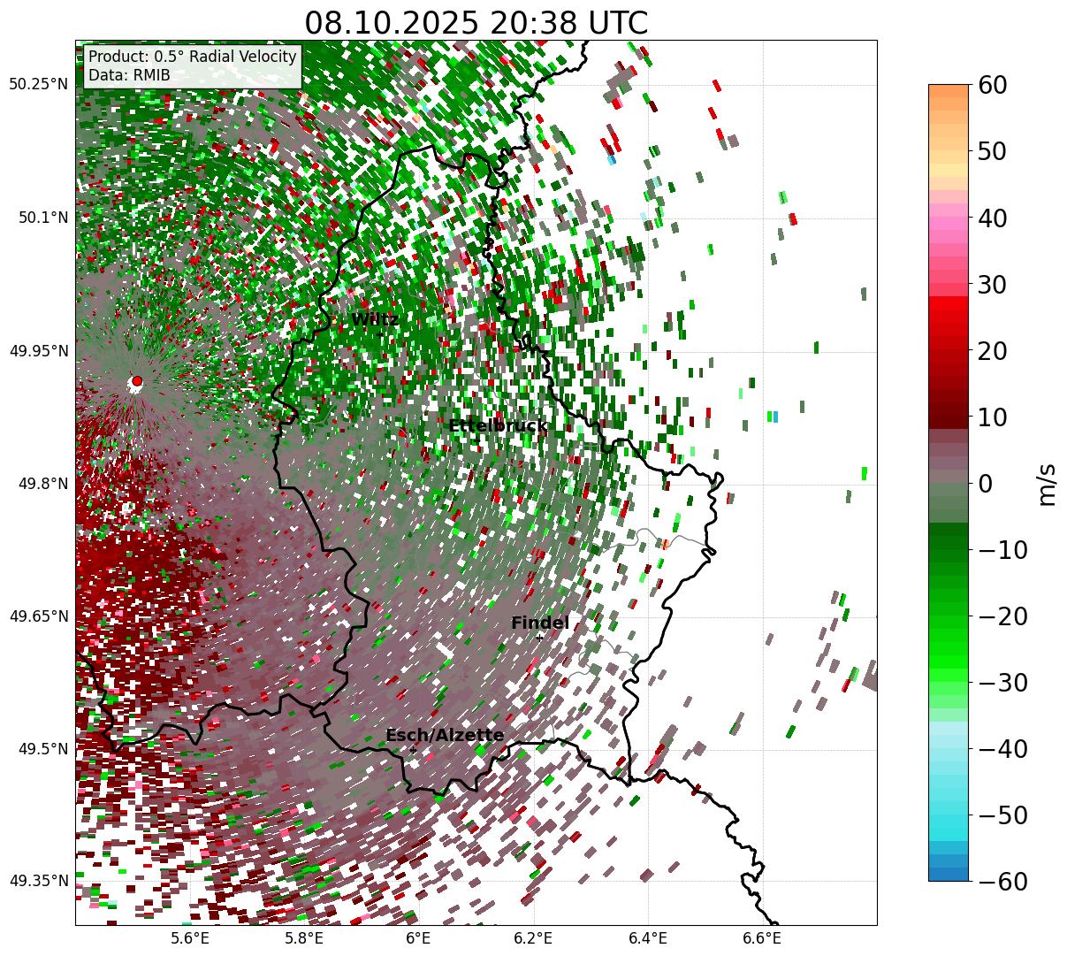Viewport: 1067px width, 956px height.
Task: Click the title 08.10.2025 20:38 UTC
Action: pyautogui.click(x=476, y=23)
